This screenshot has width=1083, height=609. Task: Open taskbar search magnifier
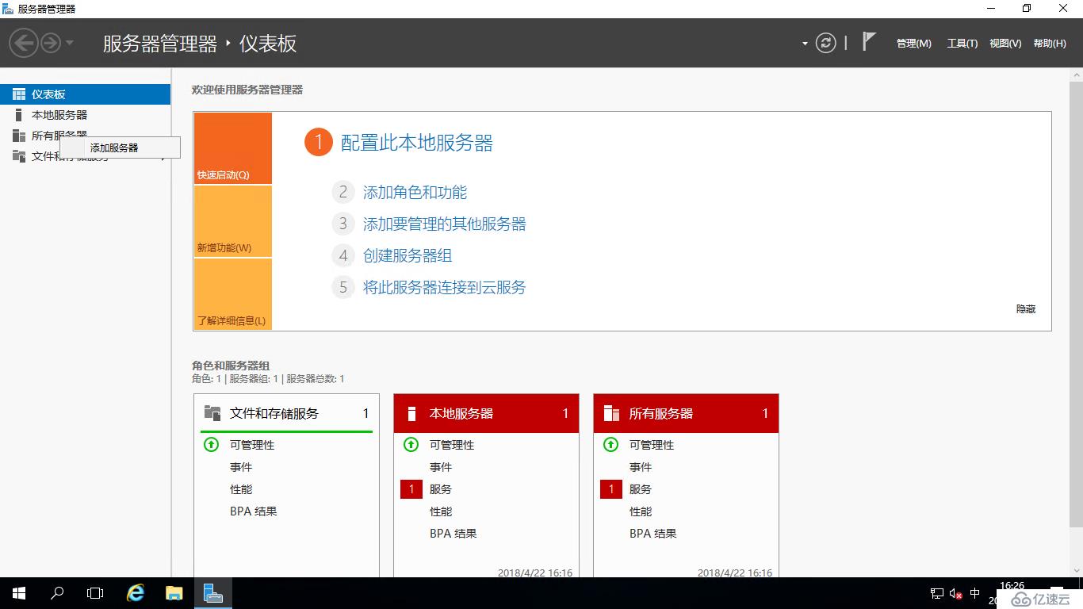(57, 593)
